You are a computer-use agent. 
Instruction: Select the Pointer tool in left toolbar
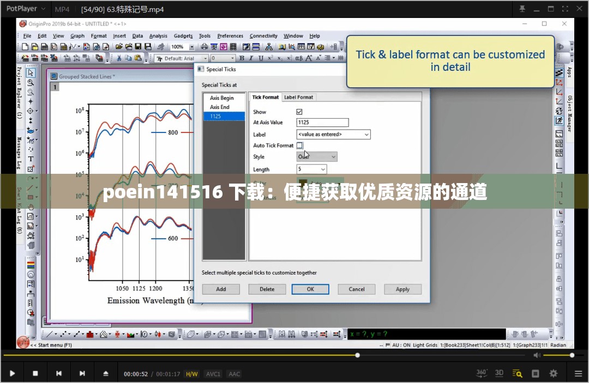(x=31, y=72)
